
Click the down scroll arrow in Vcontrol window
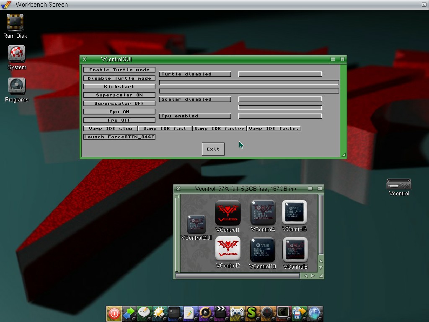click(321, 267)
